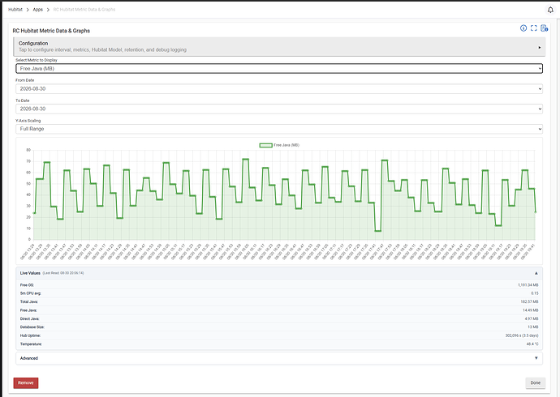Expand the Advanced section arrow

coord(536,358)
